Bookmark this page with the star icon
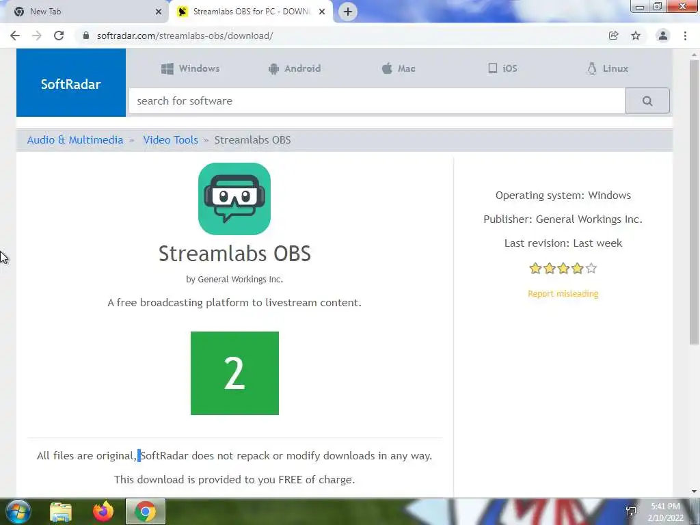Viewport: 700px width, 525px height. tap(636, 36)
